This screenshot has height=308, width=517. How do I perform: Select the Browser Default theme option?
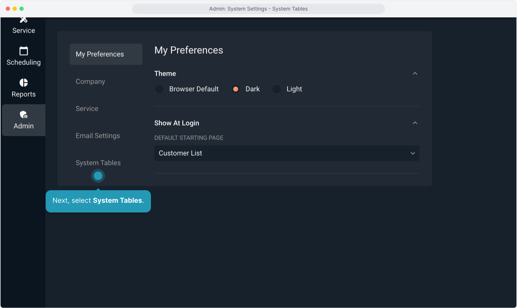[159, 89]
